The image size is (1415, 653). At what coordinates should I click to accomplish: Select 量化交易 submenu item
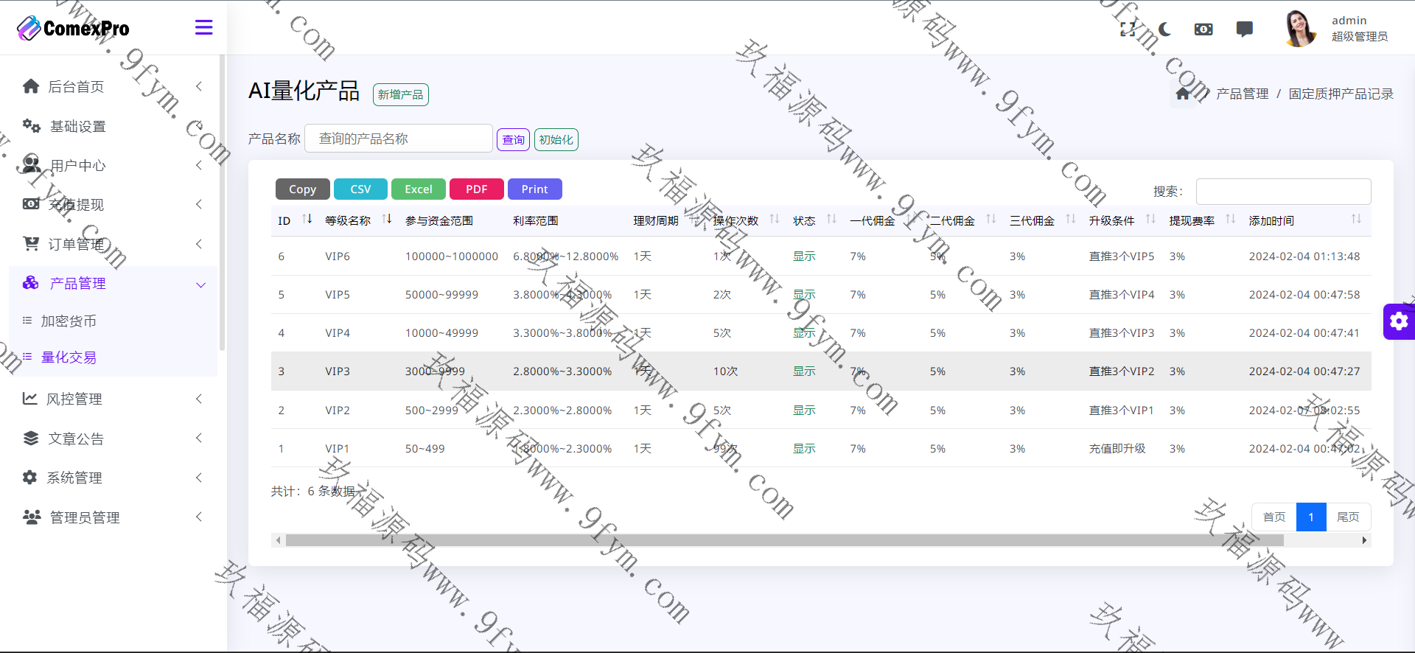click(x=69, y=357)
